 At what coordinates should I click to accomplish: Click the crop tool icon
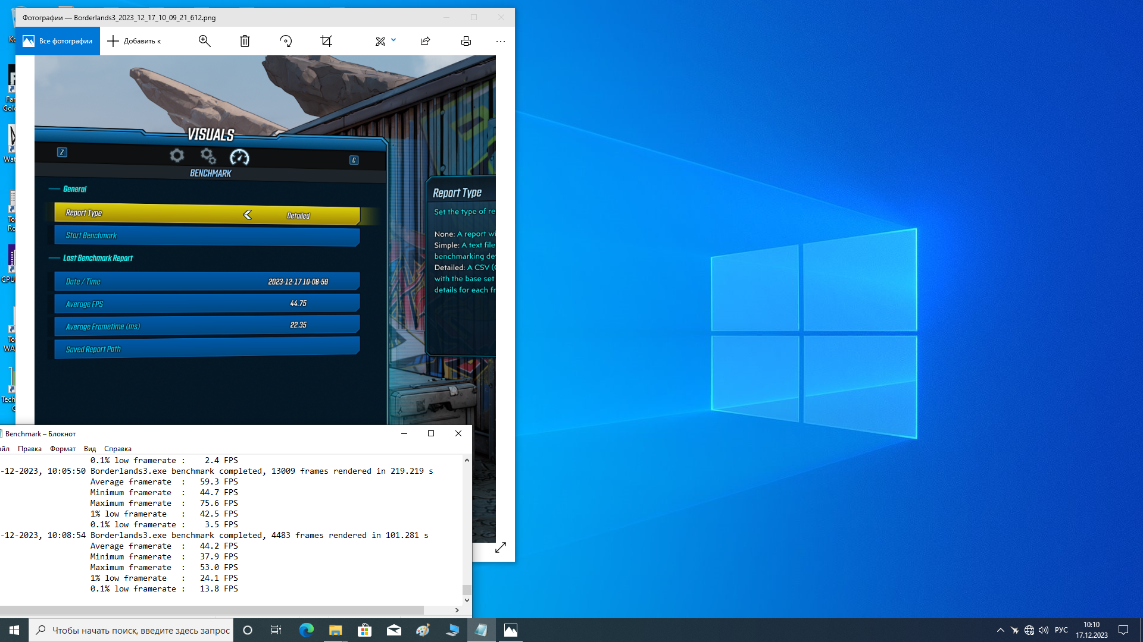pos(326,41)
